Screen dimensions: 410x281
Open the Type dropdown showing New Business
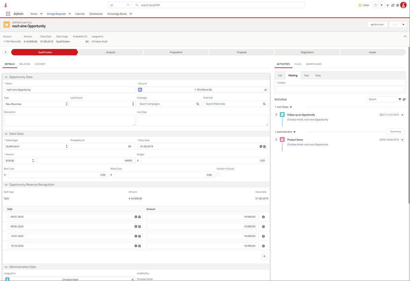[36, 104]
